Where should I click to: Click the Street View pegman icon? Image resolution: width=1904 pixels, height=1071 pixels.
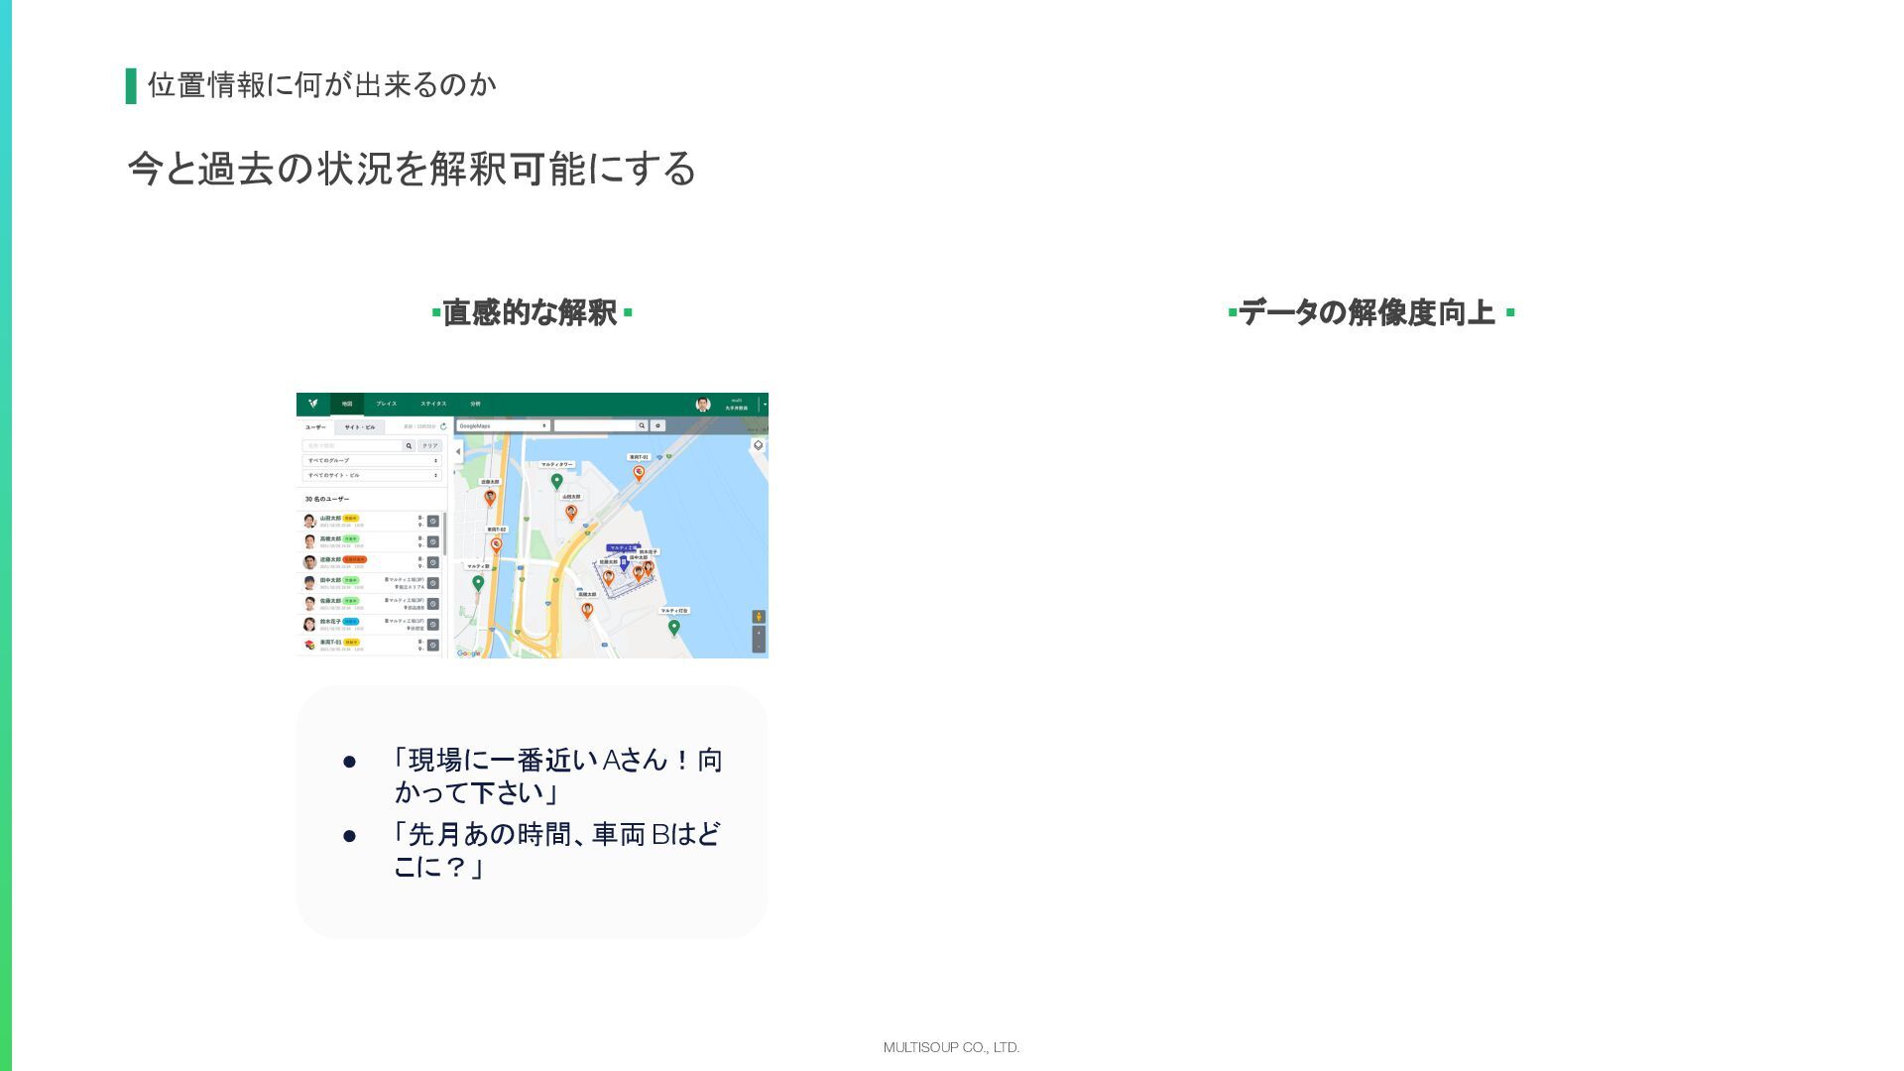(759, 617)
